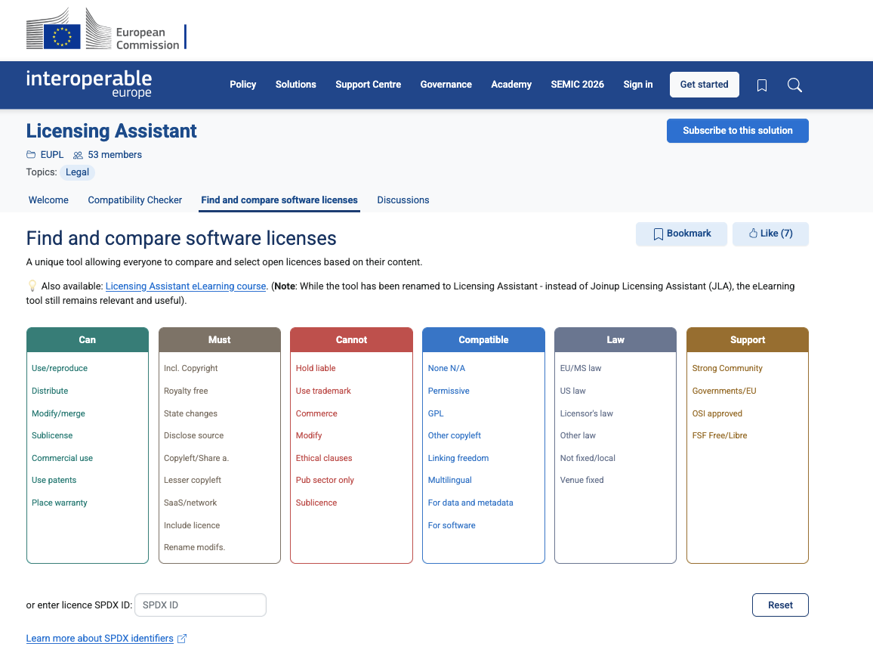The height and width of the screenshot is (659, 873).
Task: Select the Use trademark restriction
Action: [323, 391]
